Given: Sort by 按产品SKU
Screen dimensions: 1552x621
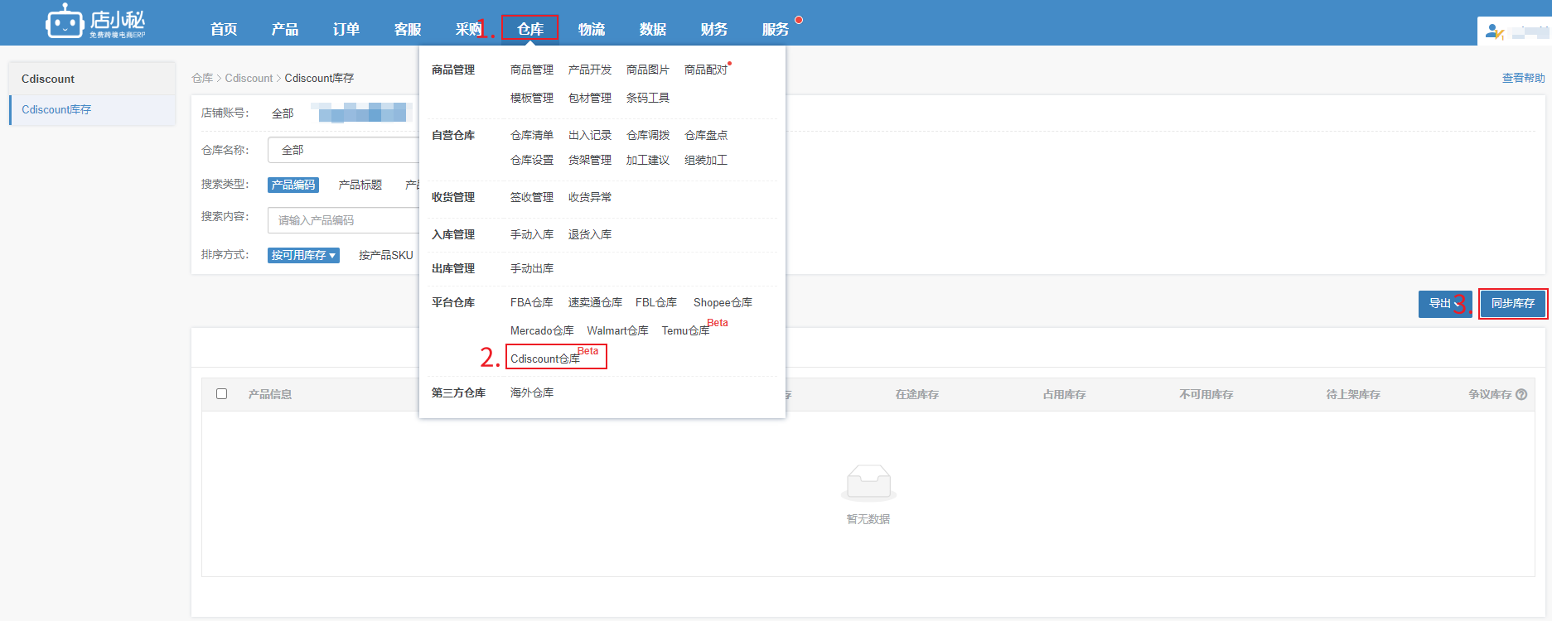Looking at the screenshot, I should click(386, 255).
